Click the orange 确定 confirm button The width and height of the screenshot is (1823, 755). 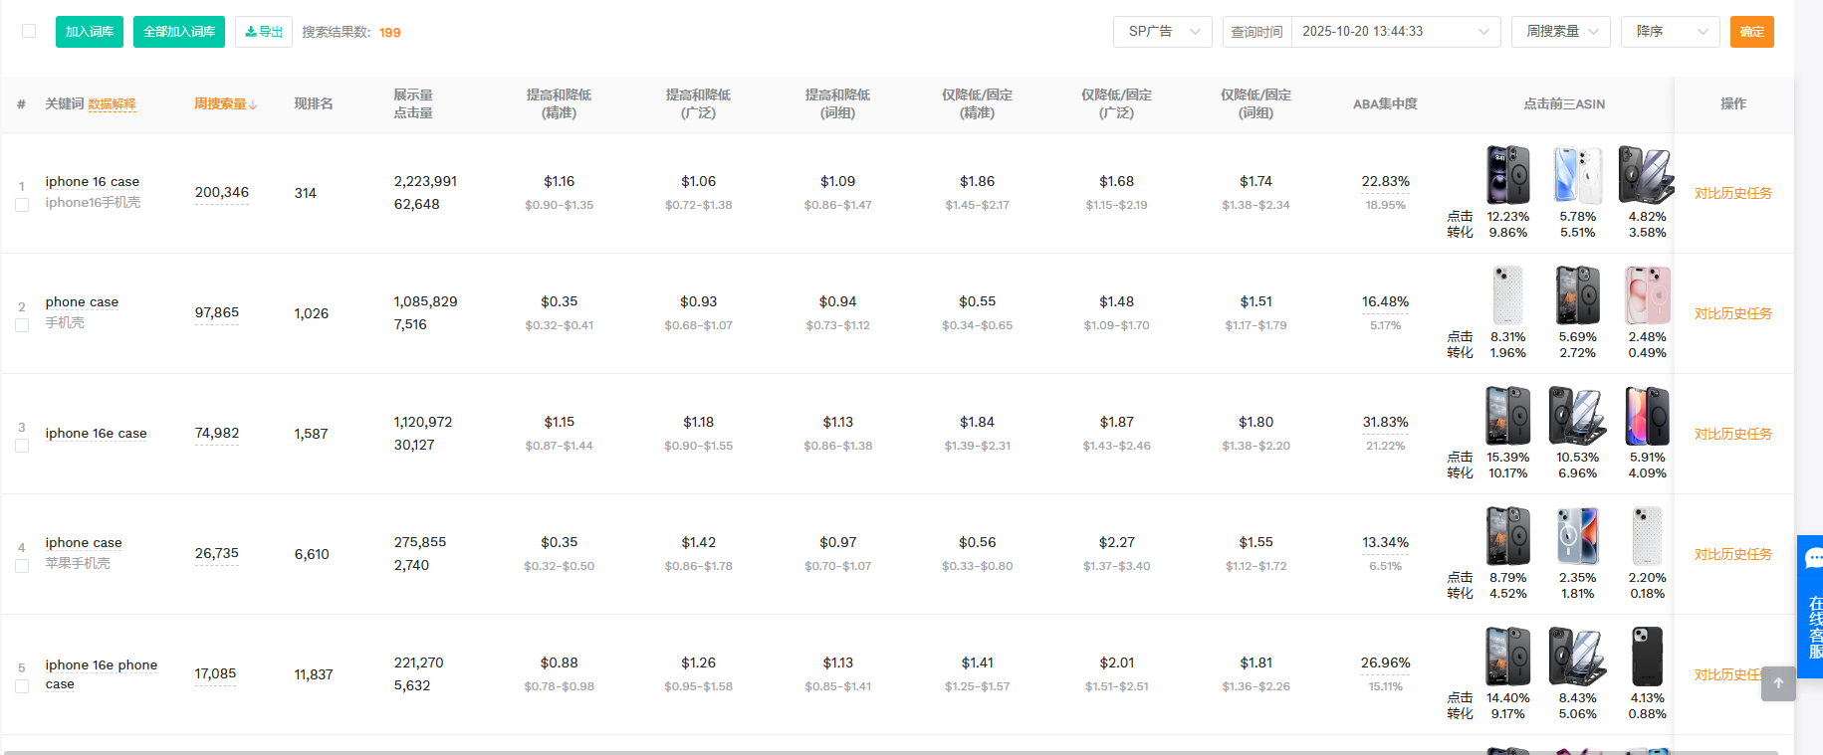coord(1751,32)
